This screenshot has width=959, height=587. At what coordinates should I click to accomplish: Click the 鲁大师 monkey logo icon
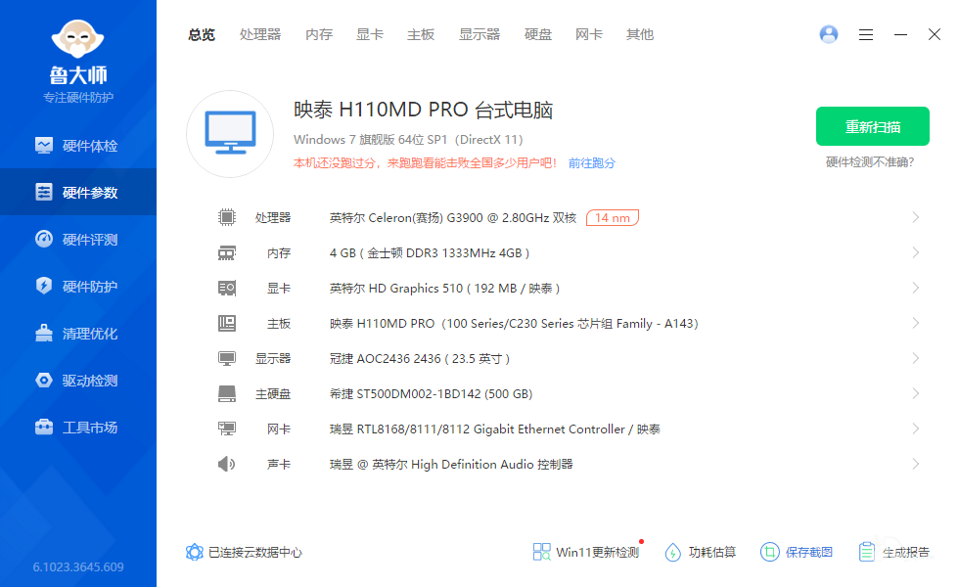(x=77, y=39)
